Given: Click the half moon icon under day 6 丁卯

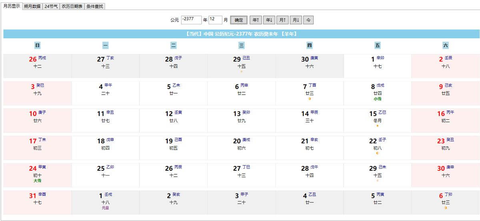Looking at the screenshot, I should click(x=446, y=207).
